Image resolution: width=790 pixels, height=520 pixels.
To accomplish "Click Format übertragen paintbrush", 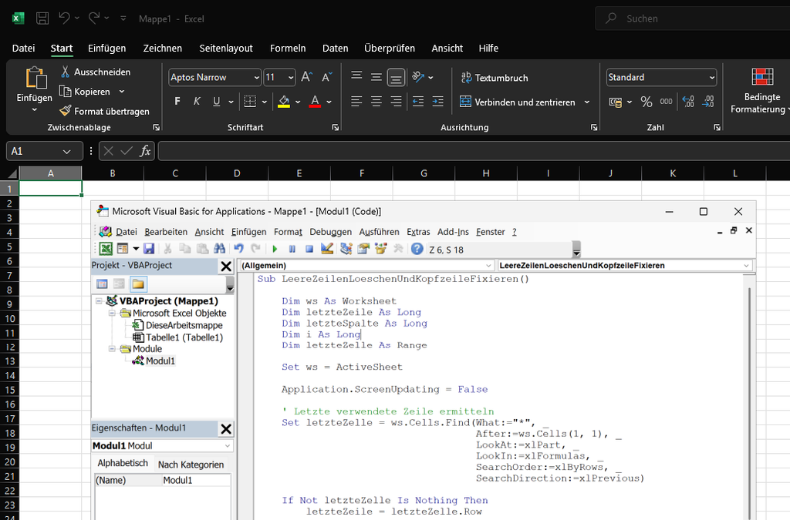I will [65, 111].
